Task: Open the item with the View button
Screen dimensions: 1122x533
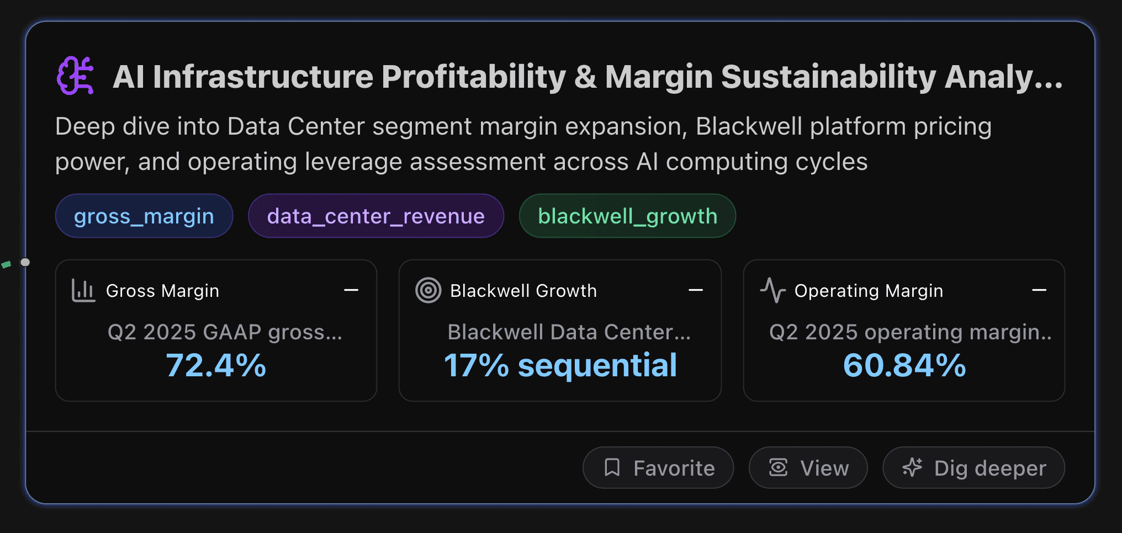Action: 808,467
